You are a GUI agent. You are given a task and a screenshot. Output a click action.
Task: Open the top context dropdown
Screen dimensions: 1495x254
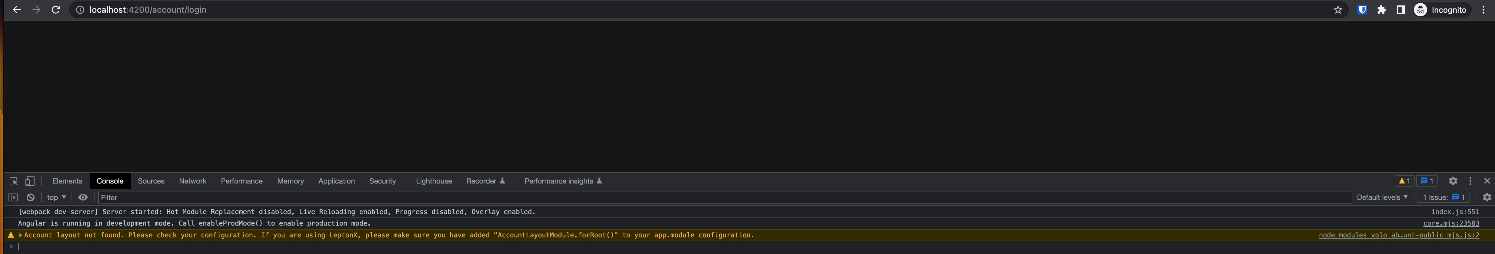[x=56, y=197]
